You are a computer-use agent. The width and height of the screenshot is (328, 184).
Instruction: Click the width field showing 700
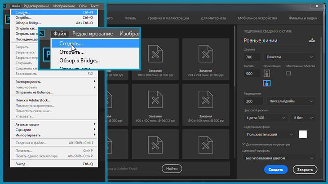252,57
